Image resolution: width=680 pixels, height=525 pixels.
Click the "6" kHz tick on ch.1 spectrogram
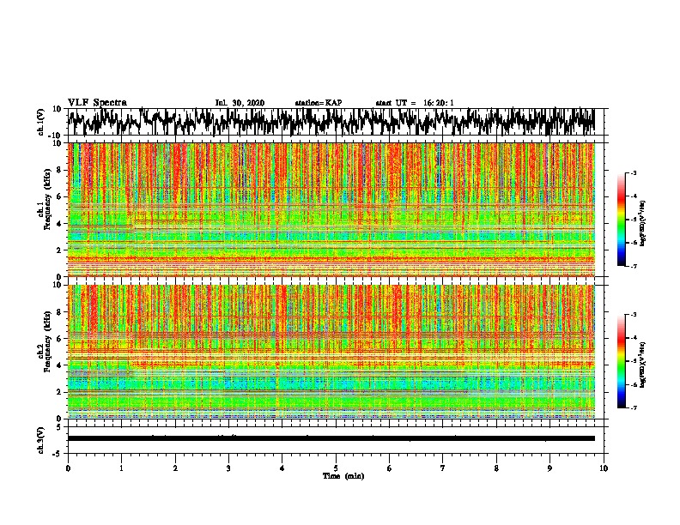[x=59, y=196]
